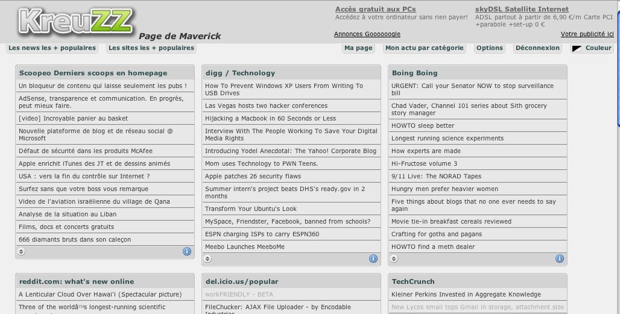Click the up-down arrow icon in Boing Boing panel
Image resolution: width=620 pixels, height=314 pixels.
(x=394, y=259)
